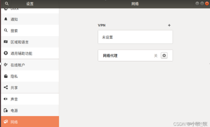The width and height of the screenshot is (210, 127).
Task: Select the highlighted 网络 sidebar entry
Action: point(30,122)
